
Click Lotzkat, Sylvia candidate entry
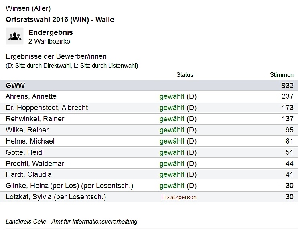tap(56, 197)
